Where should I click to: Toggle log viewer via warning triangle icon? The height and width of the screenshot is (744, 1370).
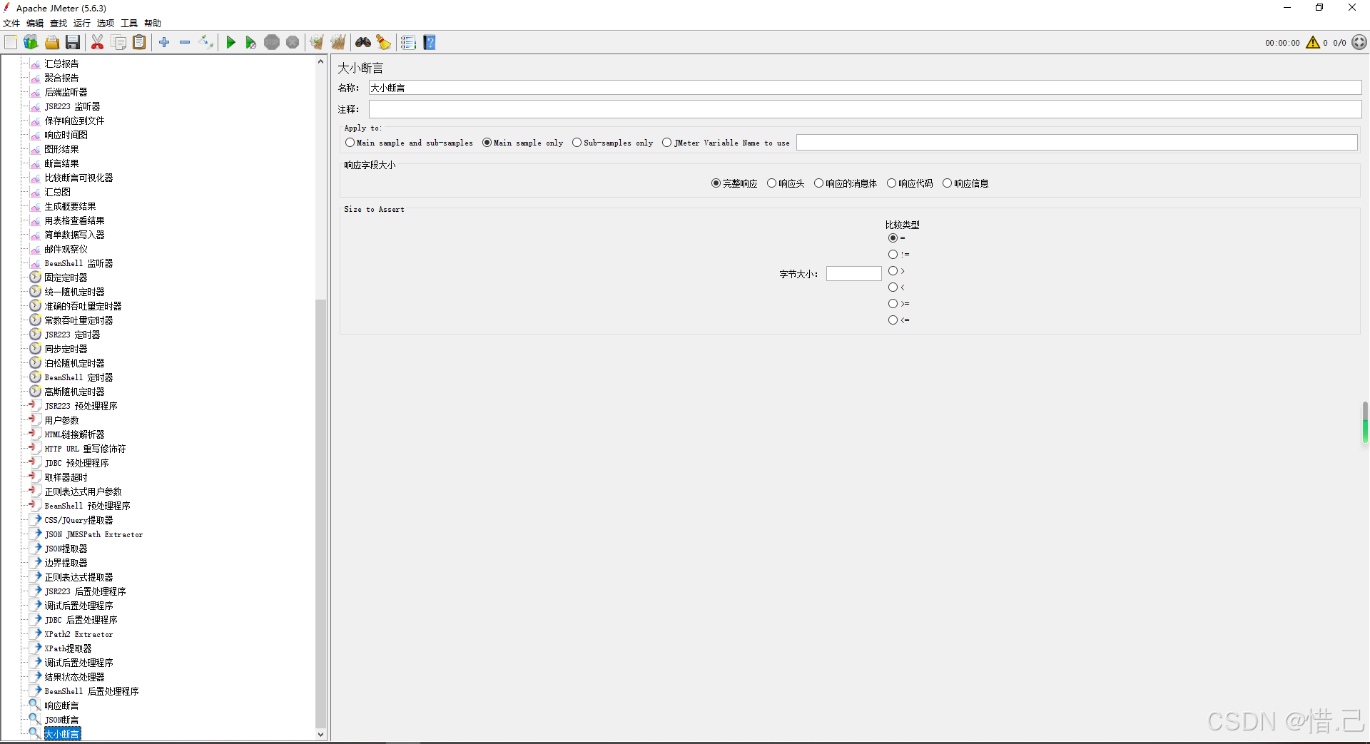coord(1313,43)
